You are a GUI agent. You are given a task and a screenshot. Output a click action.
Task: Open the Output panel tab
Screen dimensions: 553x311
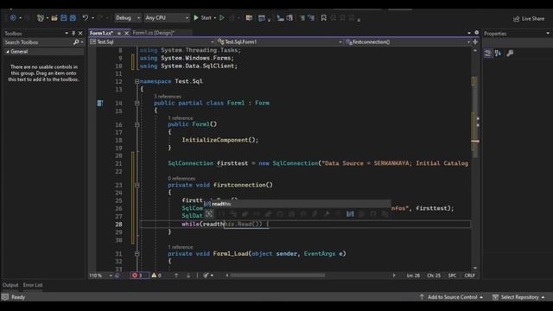click(x=10, y=285)
